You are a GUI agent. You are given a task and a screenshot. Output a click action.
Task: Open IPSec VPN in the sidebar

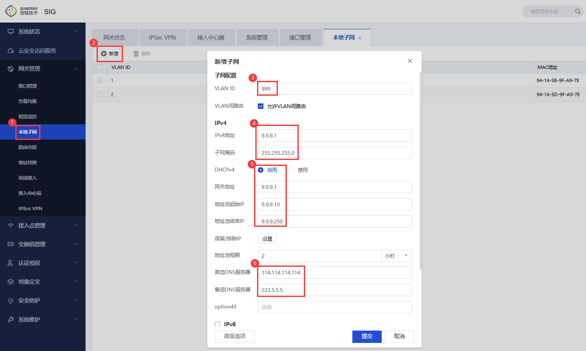(x=43, y=208)
